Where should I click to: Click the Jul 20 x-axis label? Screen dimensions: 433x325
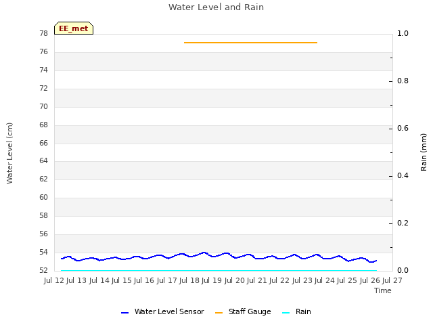(234, 280)
